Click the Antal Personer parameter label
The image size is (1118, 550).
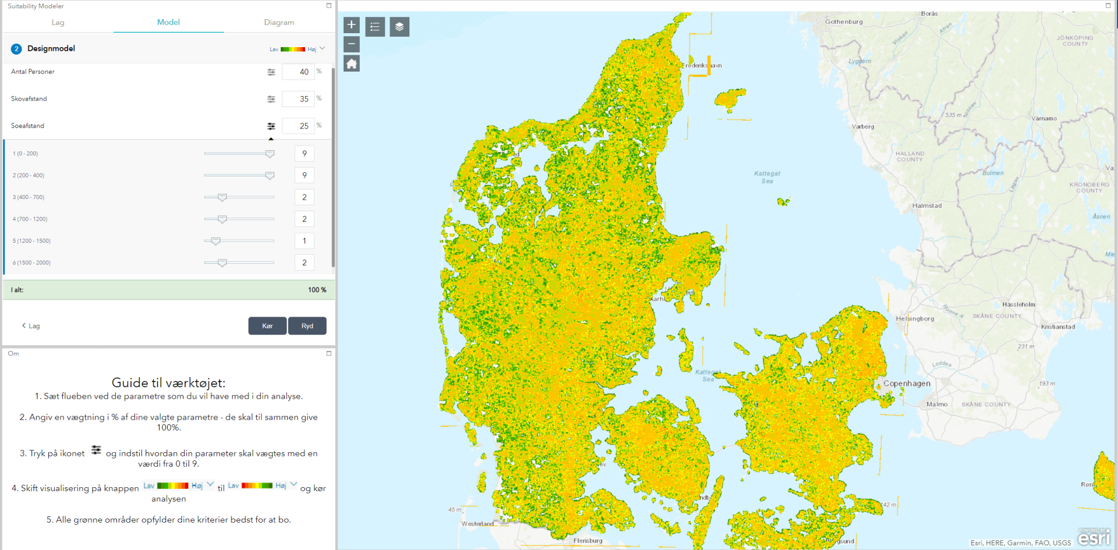pos(33,72)
